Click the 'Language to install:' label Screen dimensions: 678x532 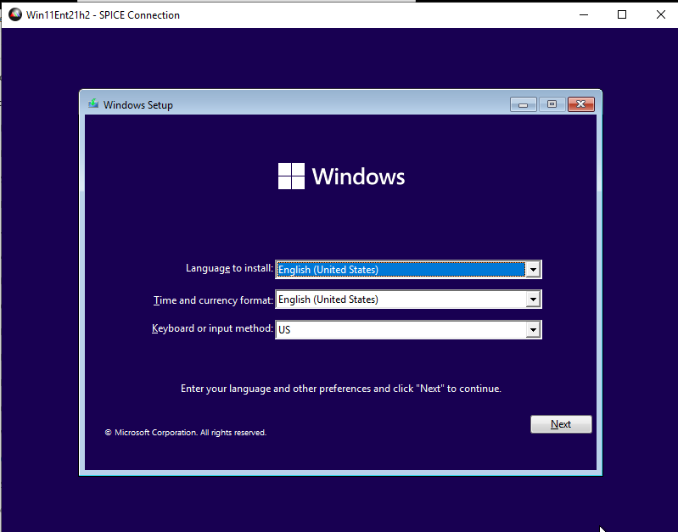coord(229,268)
